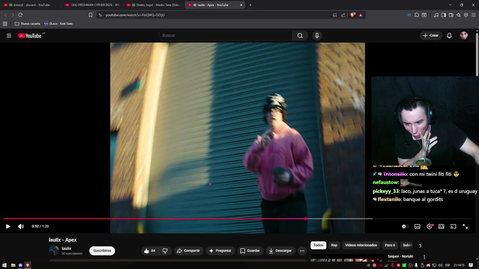Open options for Sequor - Noriaki video

(424, 257)
